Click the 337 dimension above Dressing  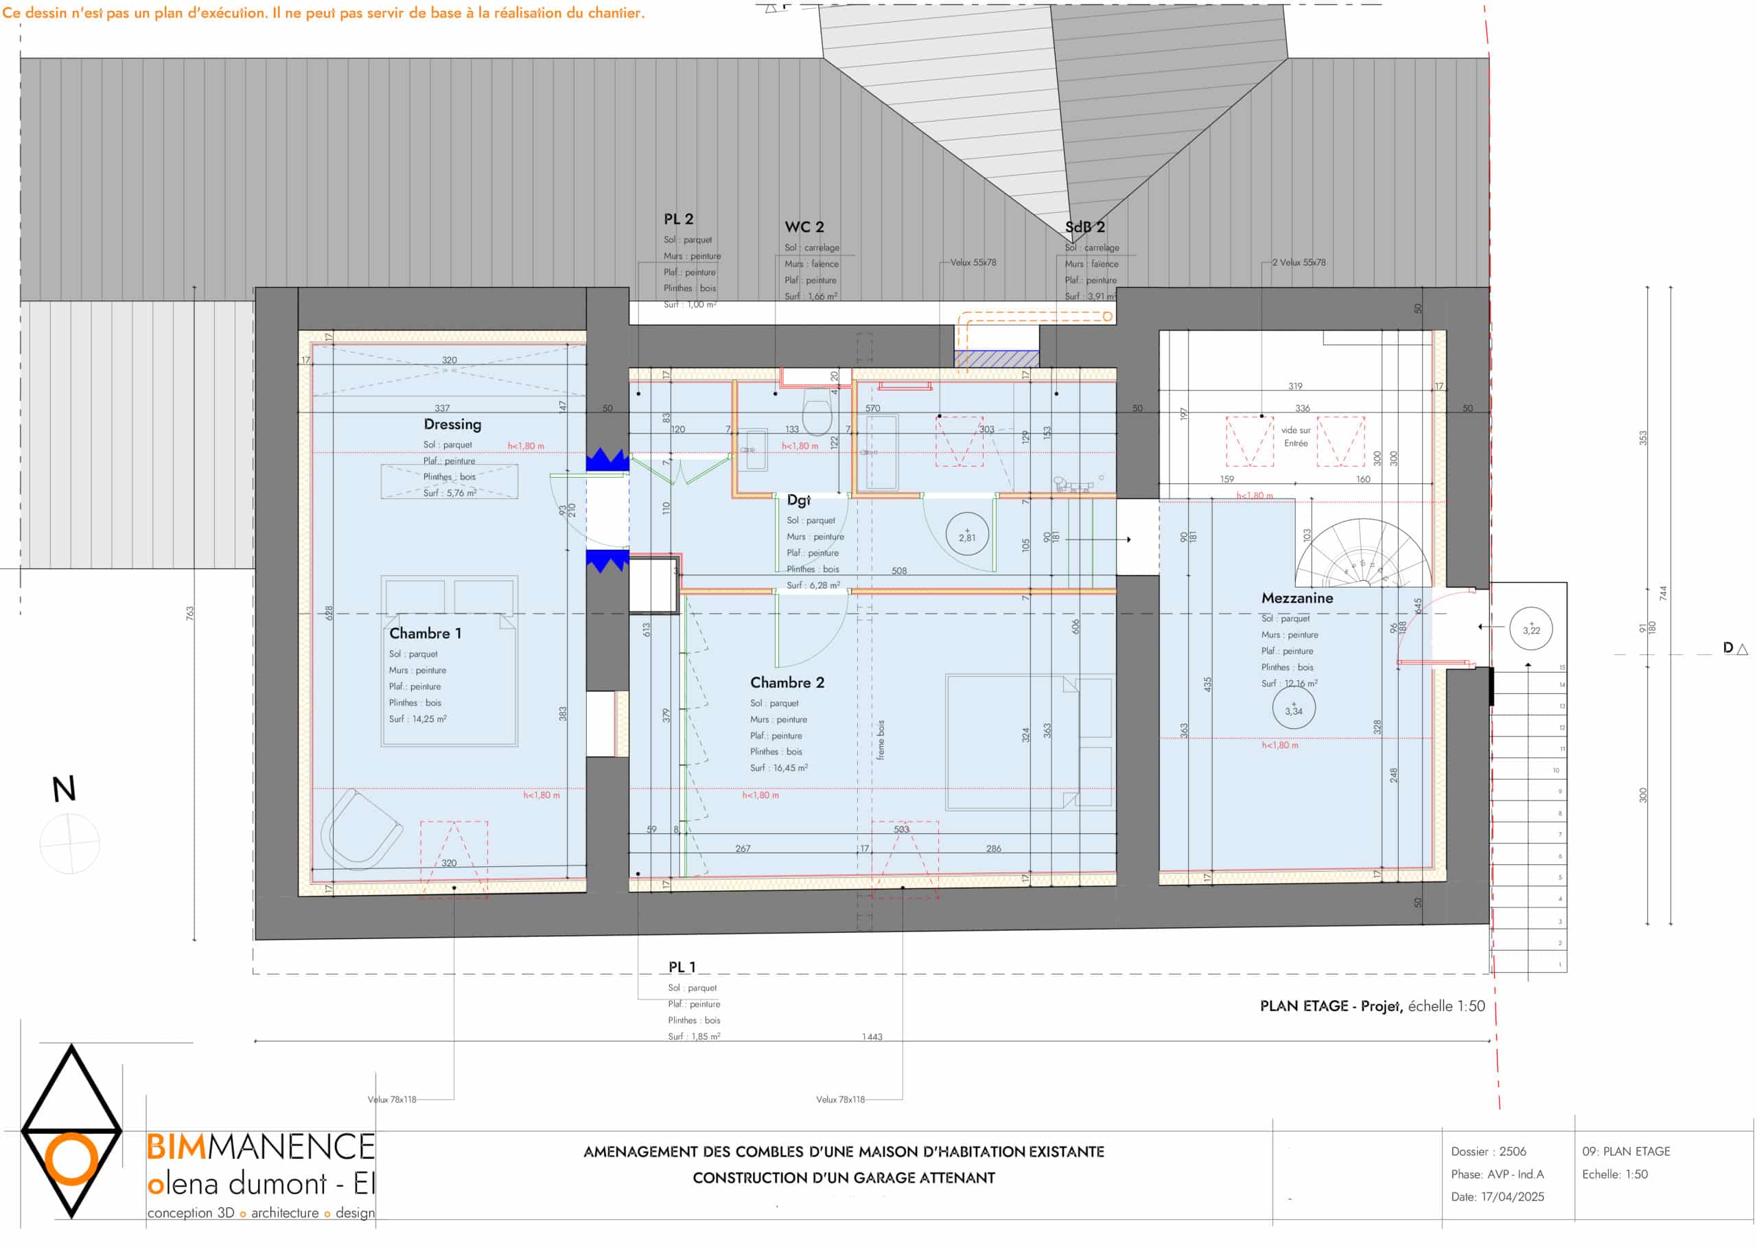coord(442,408)
